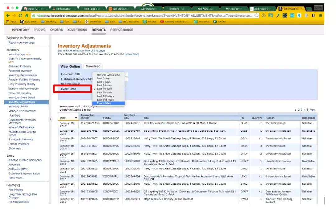Switch to the Ball State browser tab

tap(120, 9)
